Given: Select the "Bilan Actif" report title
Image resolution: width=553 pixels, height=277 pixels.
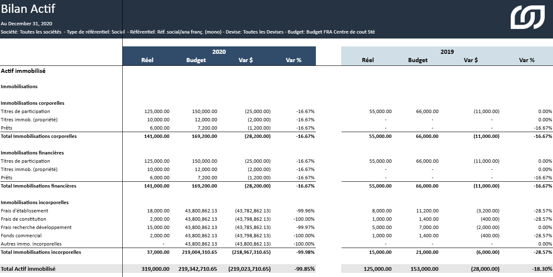Looking at the screenshot, I should (28, 9).
